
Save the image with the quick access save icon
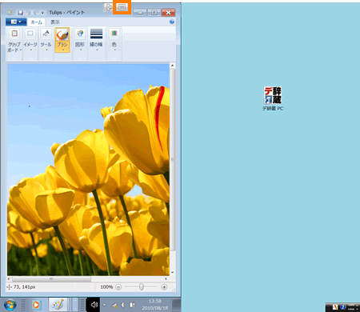pyautogui.click(x=20, y=13)
